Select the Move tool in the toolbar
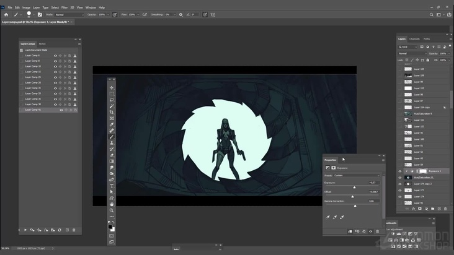 coord(112,88)
